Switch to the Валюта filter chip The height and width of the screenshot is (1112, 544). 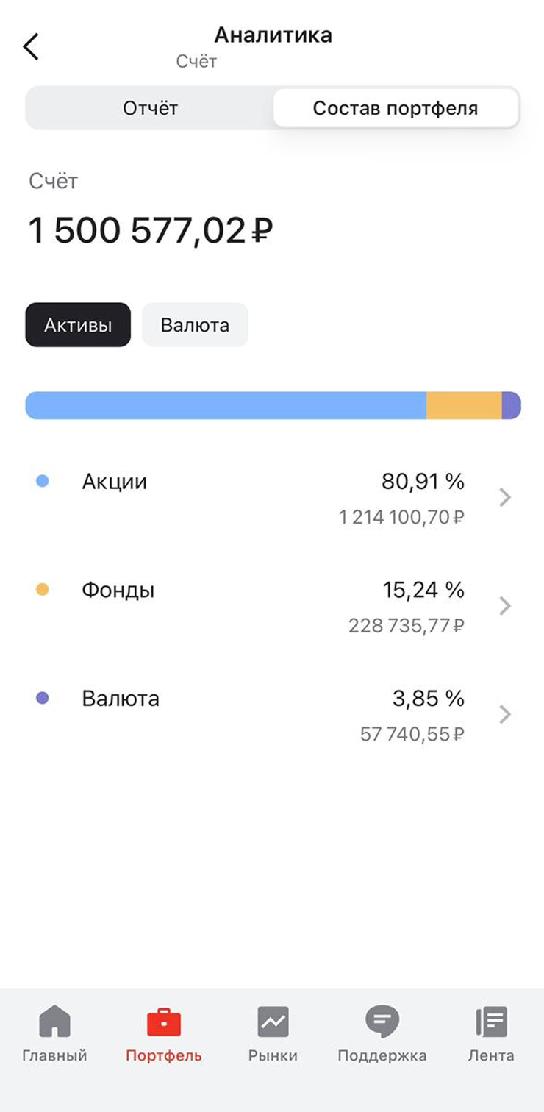coord(195,325)
